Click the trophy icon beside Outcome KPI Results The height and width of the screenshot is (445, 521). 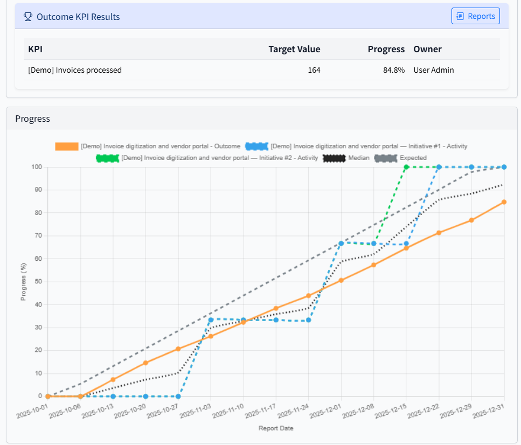(27, 16)
